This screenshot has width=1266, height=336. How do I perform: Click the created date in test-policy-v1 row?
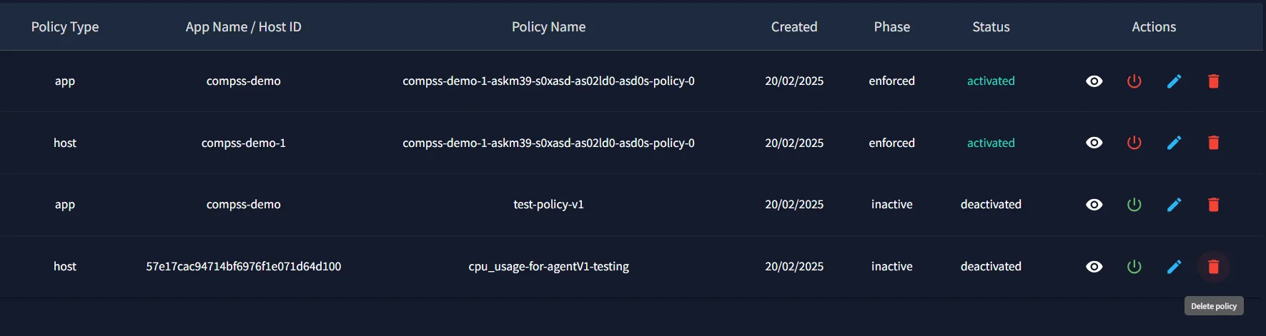(794, 205)
